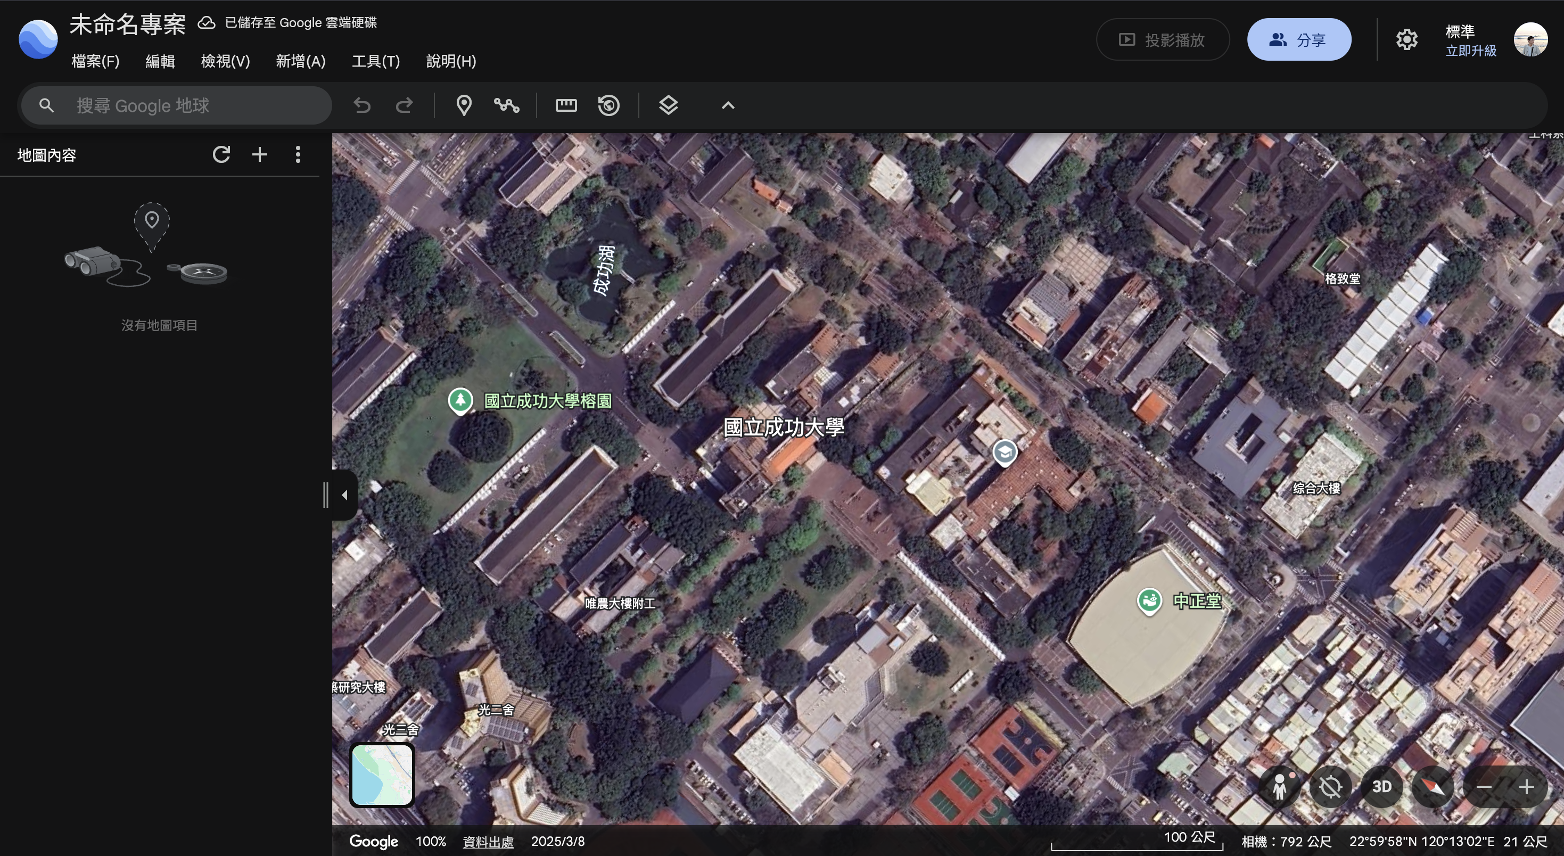Toggle the 3D view button
Screen dimensions: 1564x856
tap(1381, 787)
